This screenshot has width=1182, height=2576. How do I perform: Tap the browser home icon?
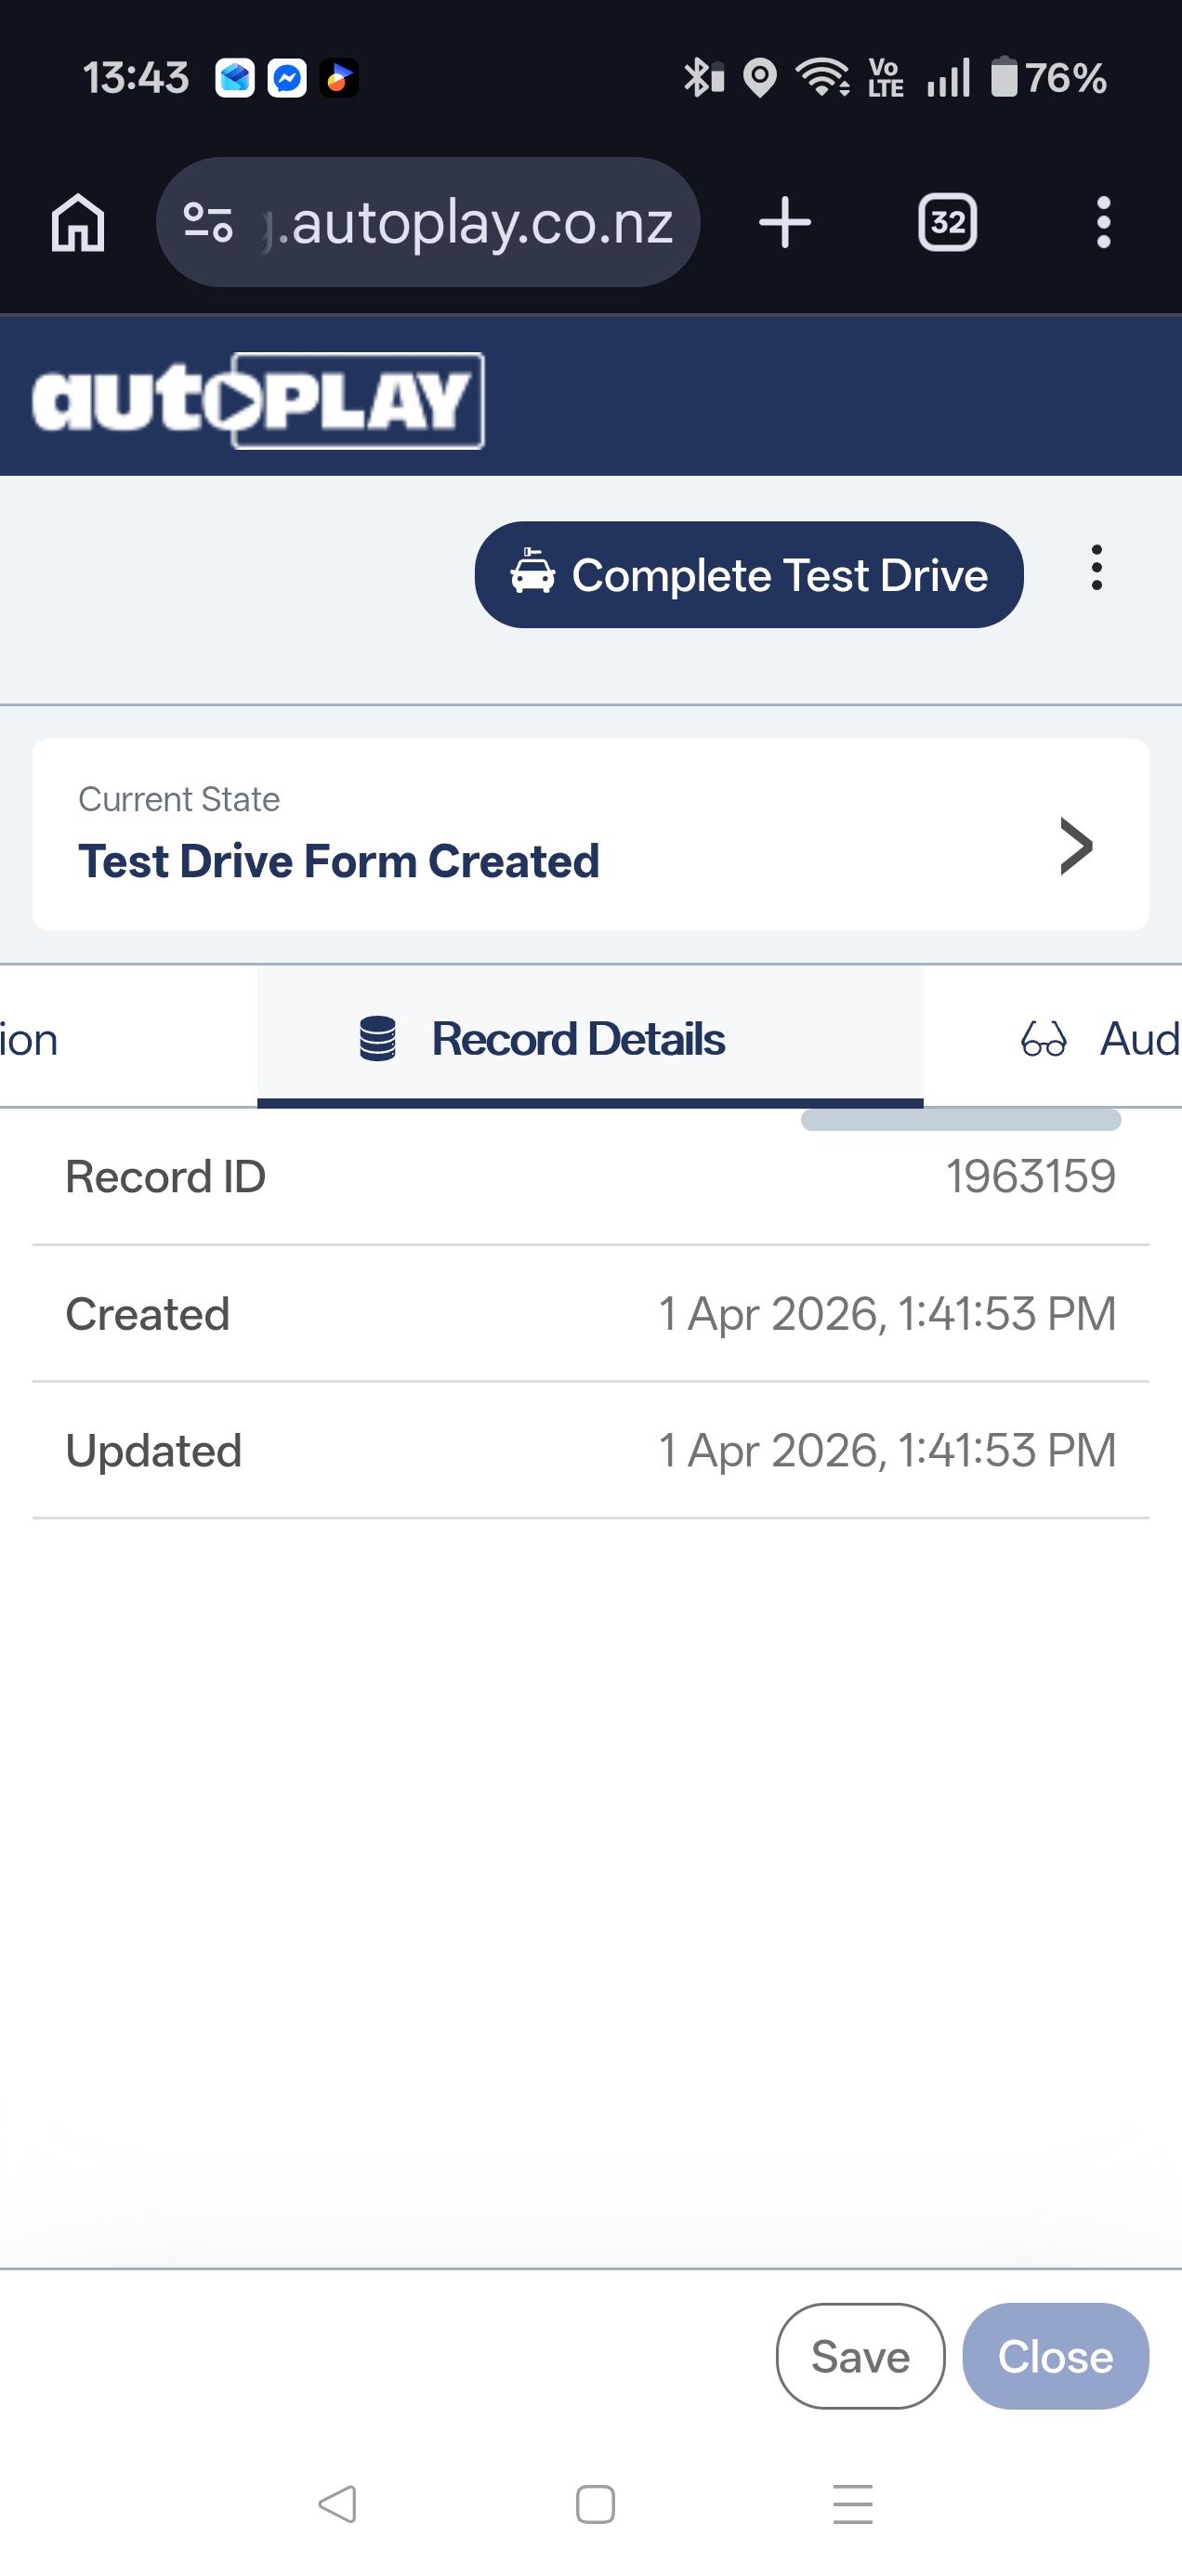(78, 222)
